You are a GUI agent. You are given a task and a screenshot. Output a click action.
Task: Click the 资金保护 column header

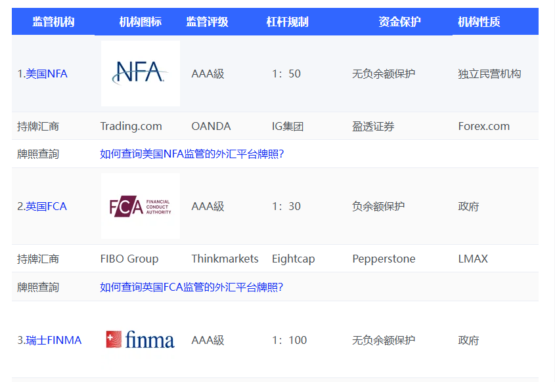tap(399, 22)
